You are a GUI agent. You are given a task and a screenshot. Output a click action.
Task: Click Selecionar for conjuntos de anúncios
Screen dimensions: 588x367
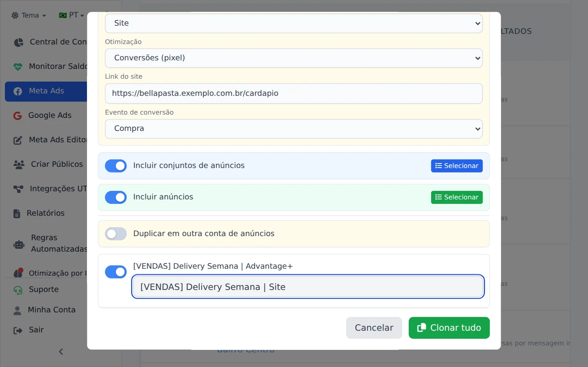pos(457,166)
